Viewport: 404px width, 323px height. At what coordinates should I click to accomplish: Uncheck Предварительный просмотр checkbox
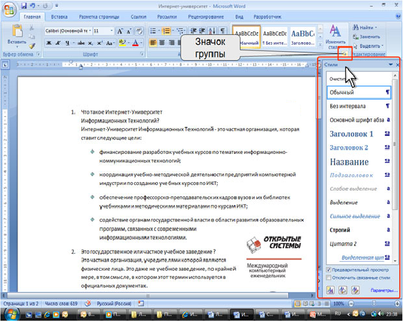[328, 270]
